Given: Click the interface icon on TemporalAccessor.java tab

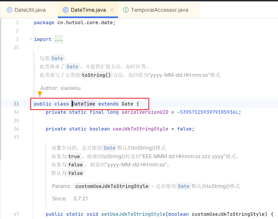Looking at the screenshot, I should [125, 10].
